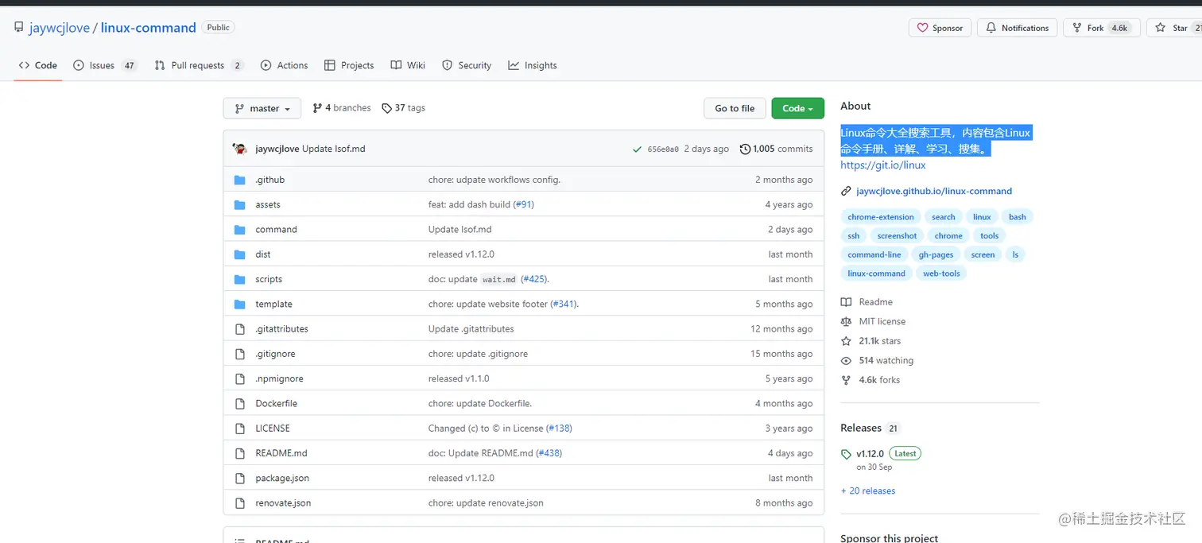The image size is (1202, 543).
Task: Expand the green Code dropdown button
Action: pyautogui.click(x=797, y=108)
